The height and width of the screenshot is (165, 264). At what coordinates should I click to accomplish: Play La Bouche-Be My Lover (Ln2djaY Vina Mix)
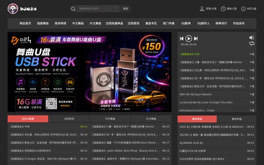coord(206,103)
